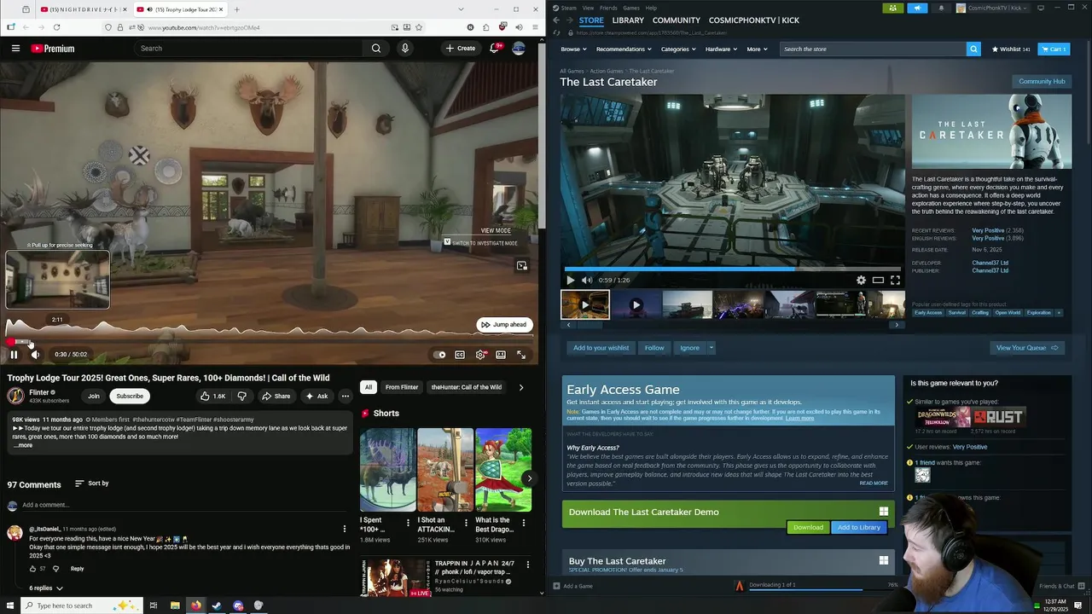Click the YouTube Premium logo
Screen dimensions: 1092x614
click(53, 49)
